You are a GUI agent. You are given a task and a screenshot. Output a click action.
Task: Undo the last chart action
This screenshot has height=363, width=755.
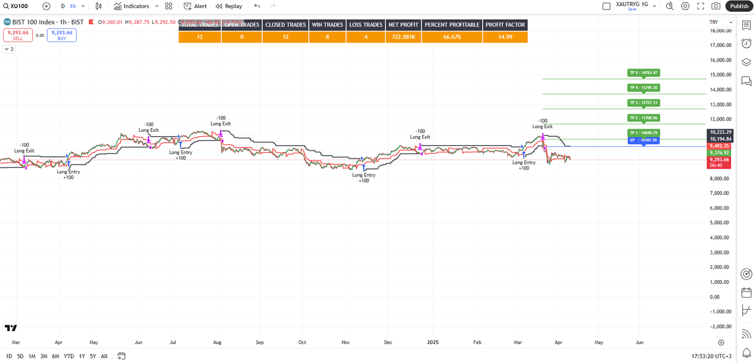[257, 6]
